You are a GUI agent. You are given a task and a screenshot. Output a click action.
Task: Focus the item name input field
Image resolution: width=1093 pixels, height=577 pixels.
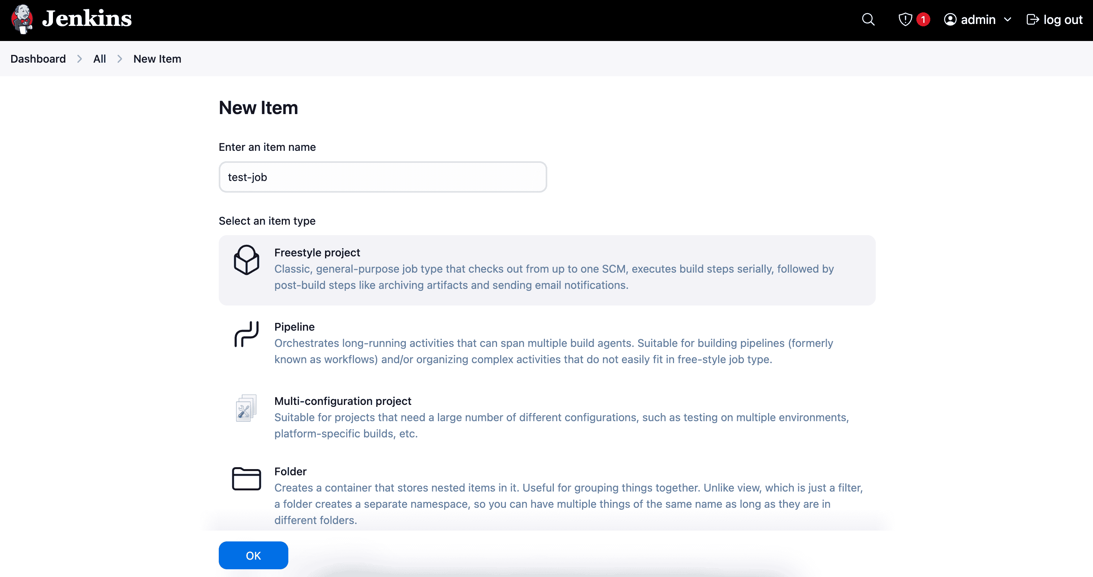coord(382,177)
